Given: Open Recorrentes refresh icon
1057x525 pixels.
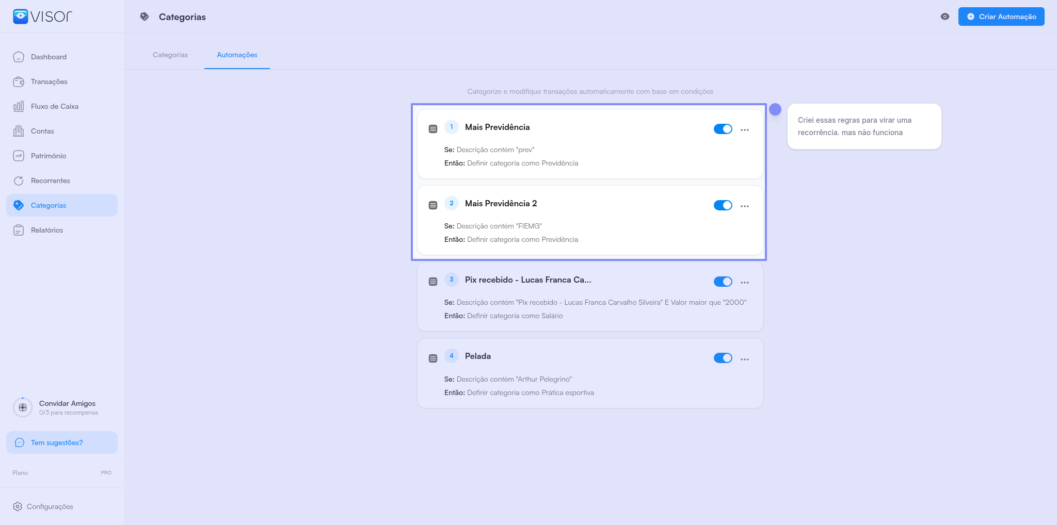Looking at the screenshot, I should click(19, 181).
